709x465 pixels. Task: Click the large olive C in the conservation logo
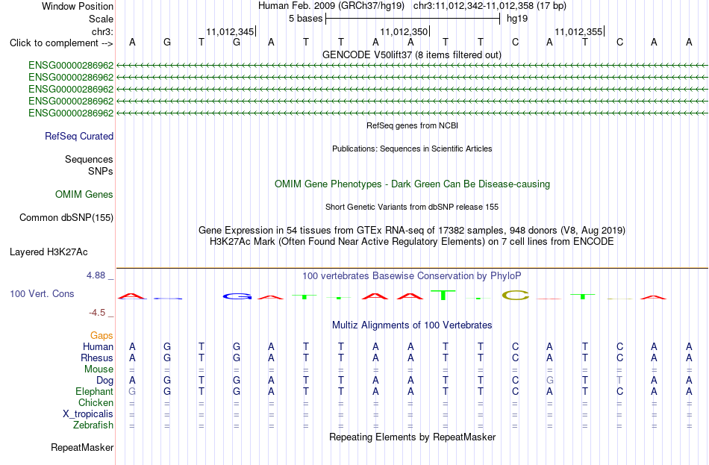[x=515, y=296]
